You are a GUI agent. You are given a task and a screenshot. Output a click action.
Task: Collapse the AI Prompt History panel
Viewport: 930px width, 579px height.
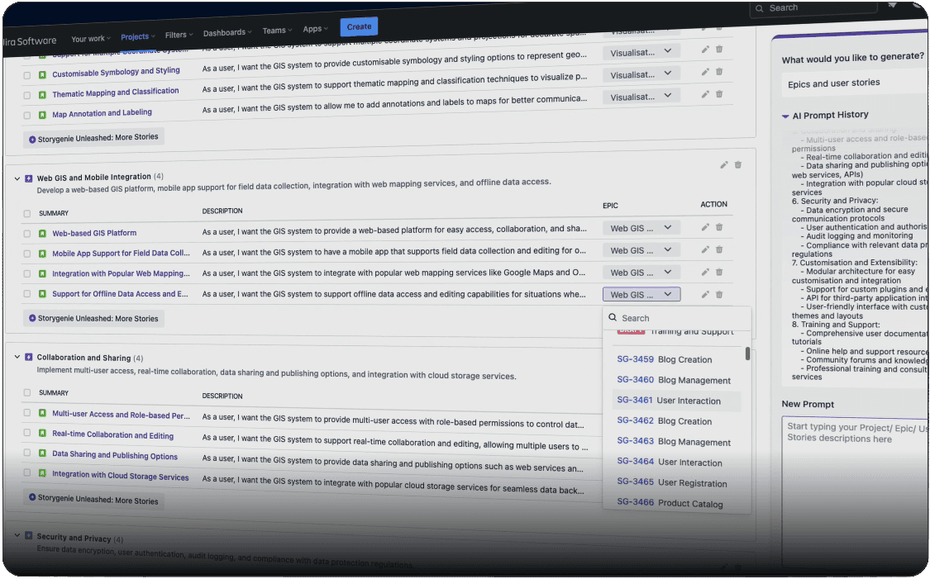[x=784, y=115]
